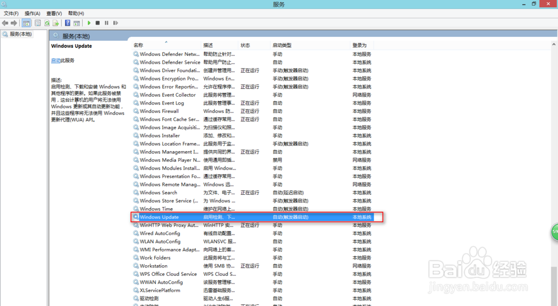Restart the service with restart icon
The height and width of the screenshot is (306, 558).
[x=116, y=23]
